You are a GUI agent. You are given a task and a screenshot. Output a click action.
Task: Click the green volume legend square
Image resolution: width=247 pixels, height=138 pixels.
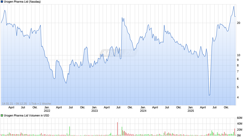[2, 115]
